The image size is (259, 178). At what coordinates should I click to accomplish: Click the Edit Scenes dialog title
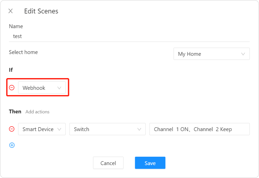pos(41,11)
